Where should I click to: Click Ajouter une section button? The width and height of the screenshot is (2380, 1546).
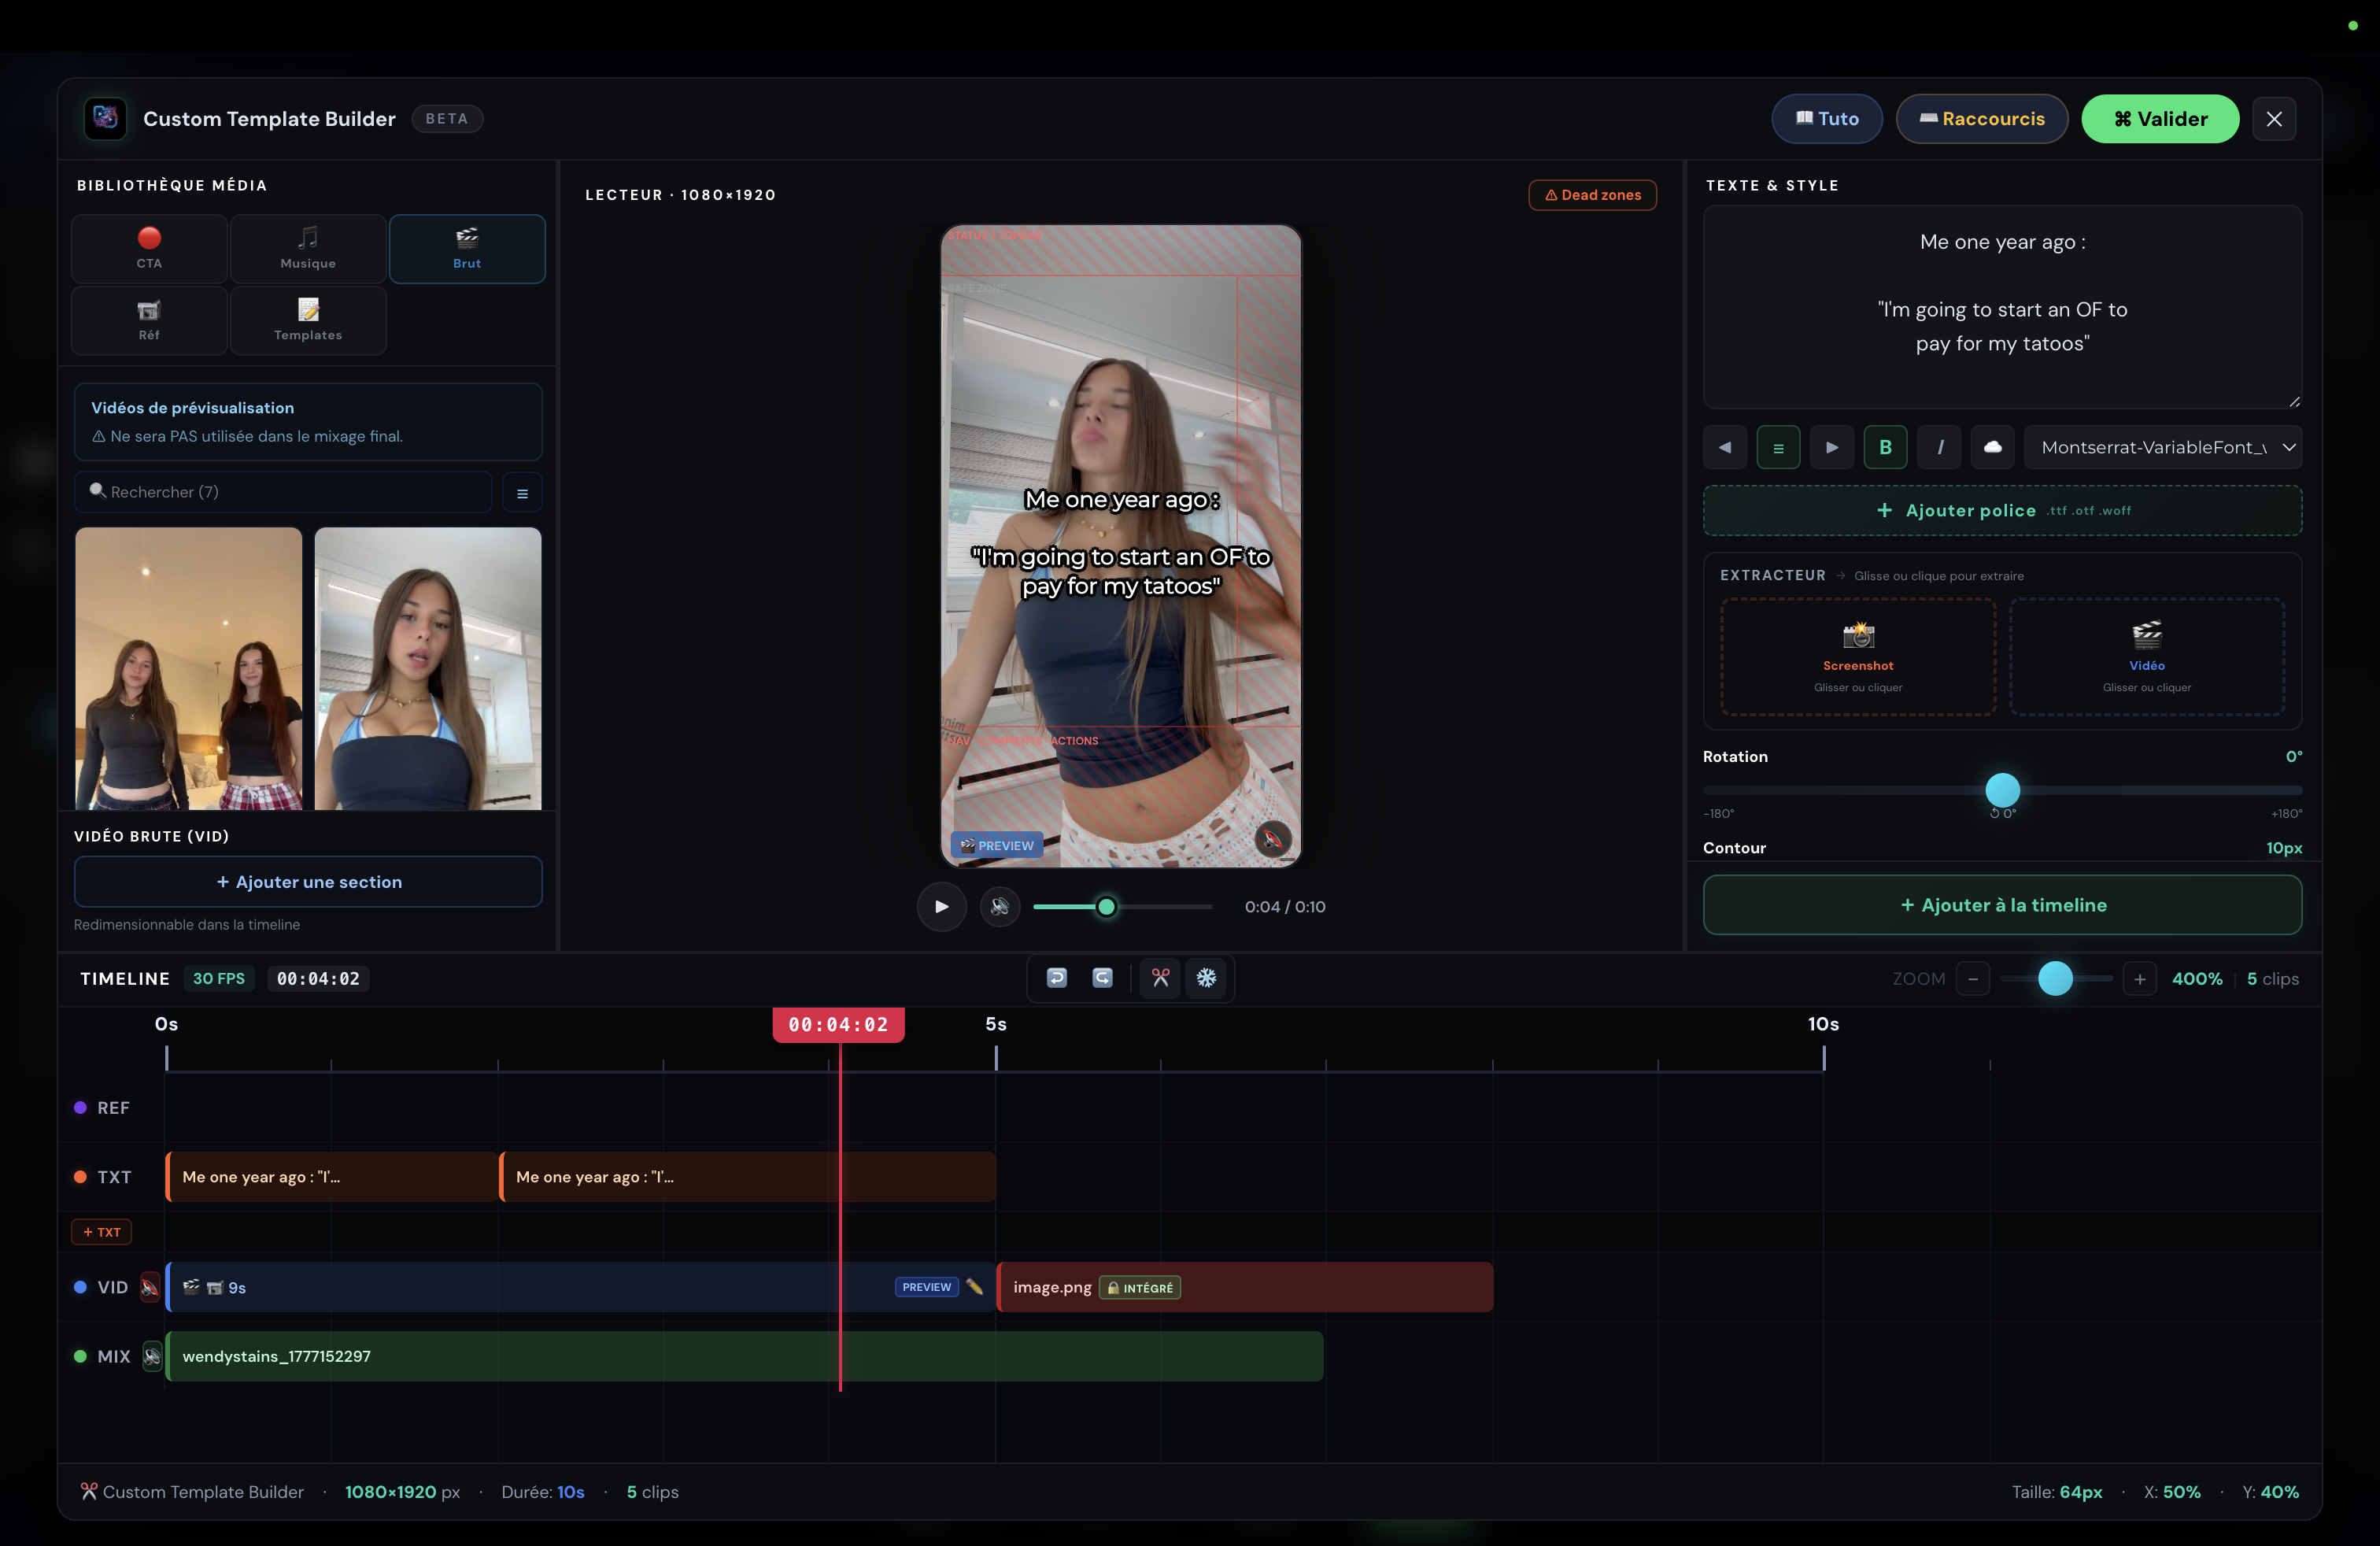pos(308,882)
